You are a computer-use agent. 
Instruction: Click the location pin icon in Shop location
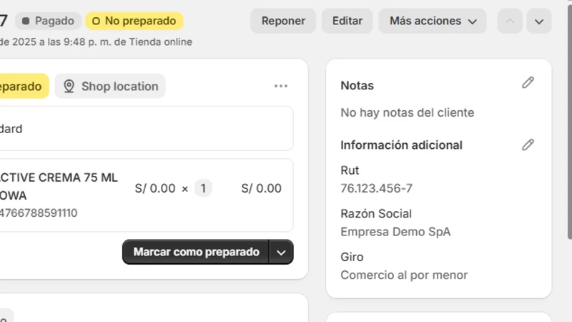coord(69,86)
